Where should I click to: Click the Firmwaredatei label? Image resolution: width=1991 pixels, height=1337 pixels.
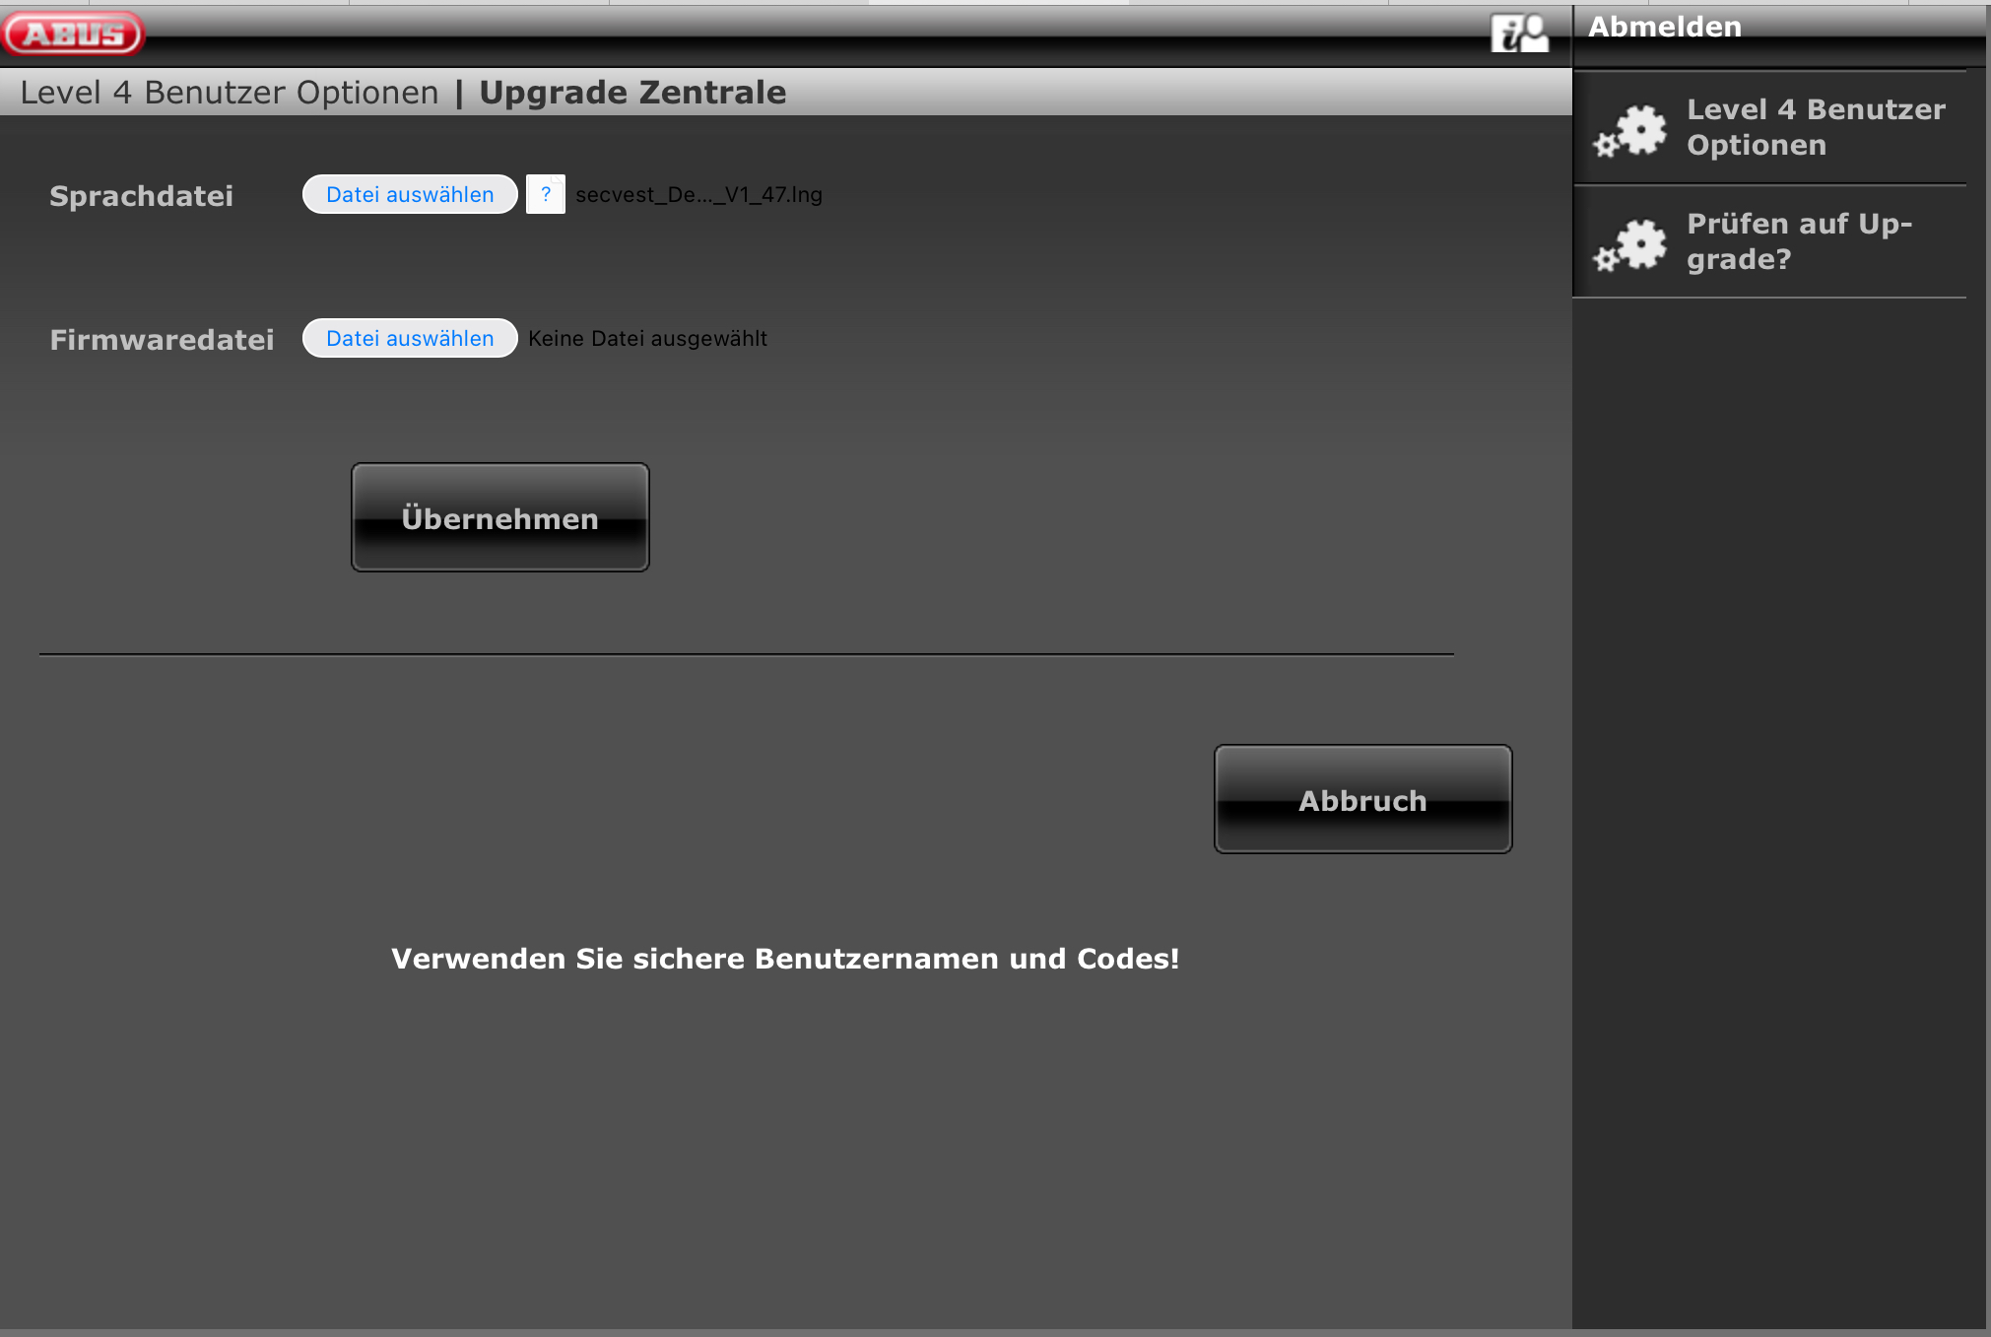162,340
